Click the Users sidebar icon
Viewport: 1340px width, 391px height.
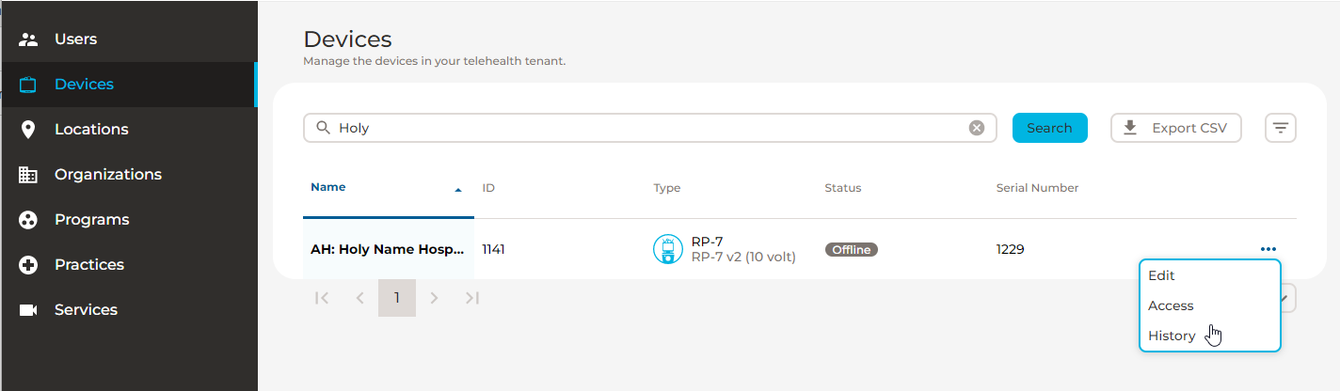28,39
